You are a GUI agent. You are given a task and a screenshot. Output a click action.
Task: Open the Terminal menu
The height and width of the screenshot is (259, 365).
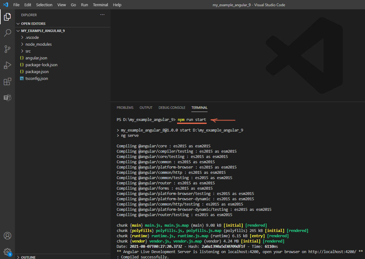coord(101,5)
